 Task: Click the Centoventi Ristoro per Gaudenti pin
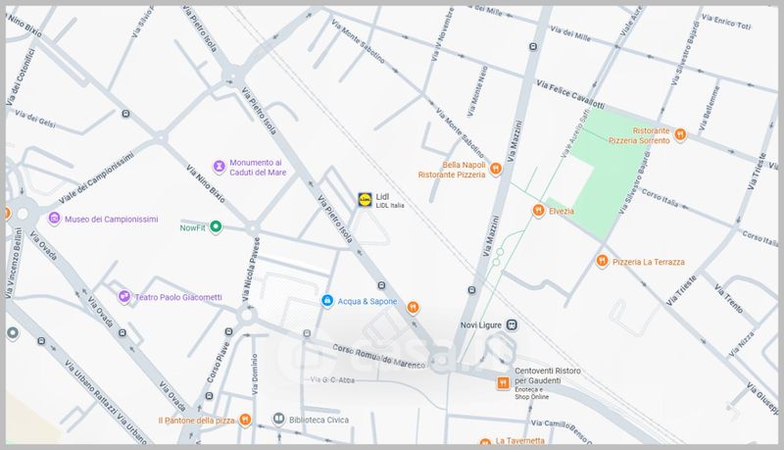tap(502, 382)
